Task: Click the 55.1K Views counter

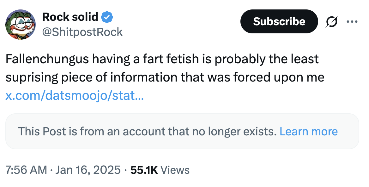Action: (x=144, y=170)
